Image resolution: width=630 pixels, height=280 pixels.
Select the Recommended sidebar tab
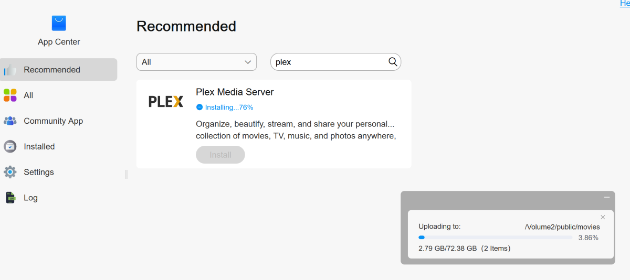(52, 70)
